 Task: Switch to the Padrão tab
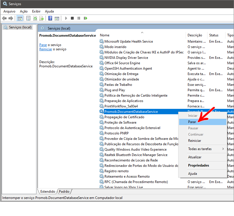point(64,192)
